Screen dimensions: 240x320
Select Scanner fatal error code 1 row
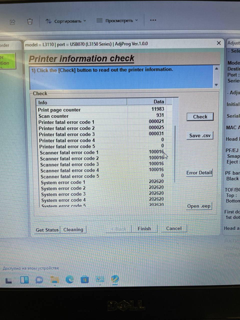(x=105, y=152)
